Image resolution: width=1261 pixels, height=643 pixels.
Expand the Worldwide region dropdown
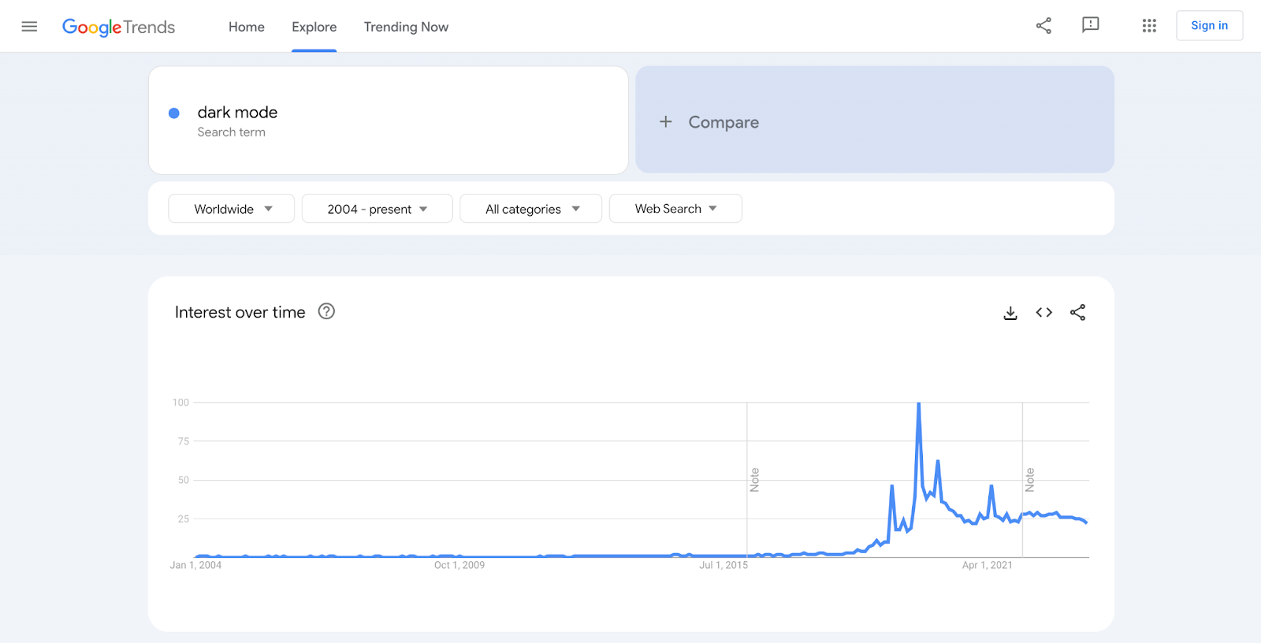click(232, 209)
